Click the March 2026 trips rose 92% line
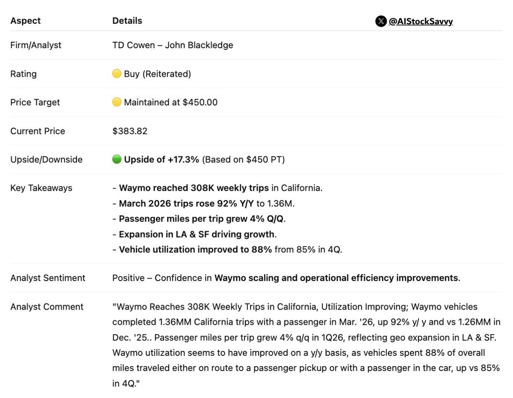 (x=203, y=203)
